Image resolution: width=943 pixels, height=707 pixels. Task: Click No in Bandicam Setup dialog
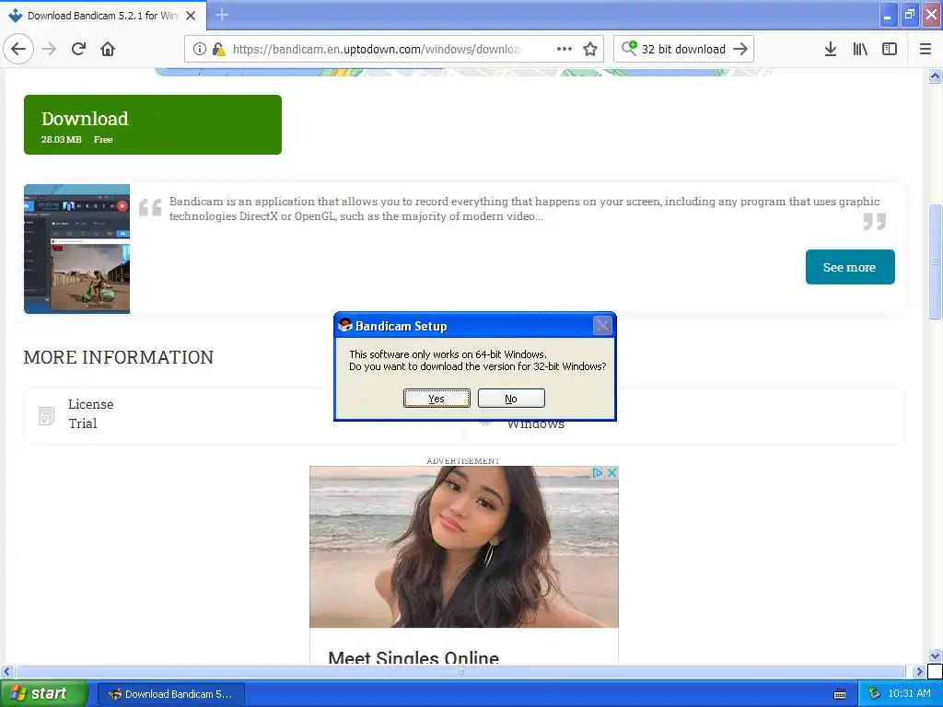[511, 398]
